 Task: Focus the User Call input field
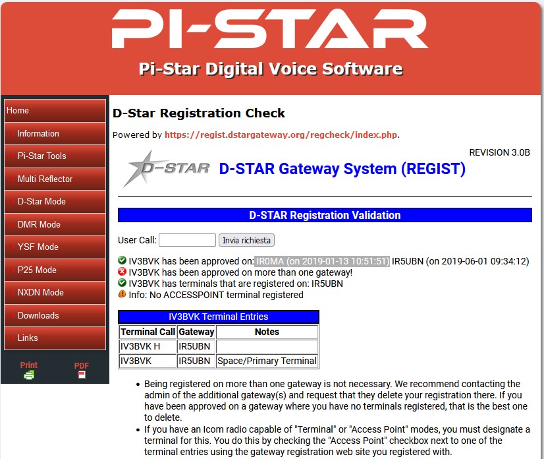pos(187,240)
